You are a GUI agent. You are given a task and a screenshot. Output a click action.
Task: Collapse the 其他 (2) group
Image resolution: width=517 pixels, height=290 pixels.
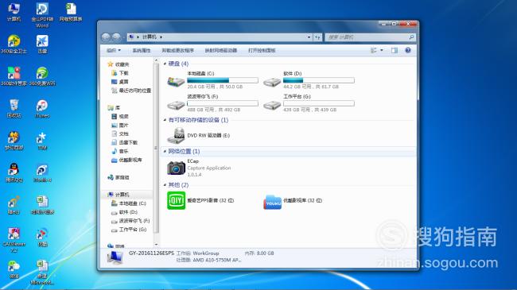click(165, 185)
